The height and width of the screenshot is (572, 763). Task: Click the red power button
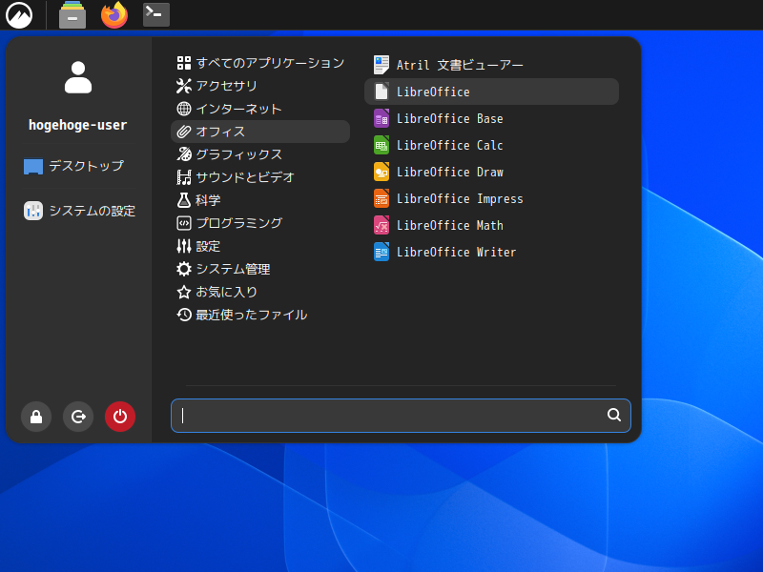[x=120, y=417]
